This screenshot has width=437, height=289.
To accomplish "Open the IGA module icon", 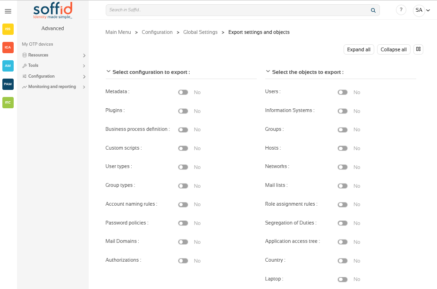I will pos(8,48).
